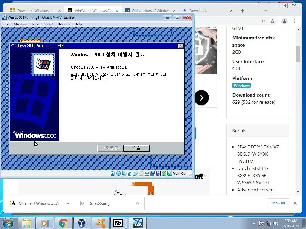Click the share page icon in Chrome
The width and height of the screenshot is (306, 229).
pyautogui.click(x=263, y=21)
